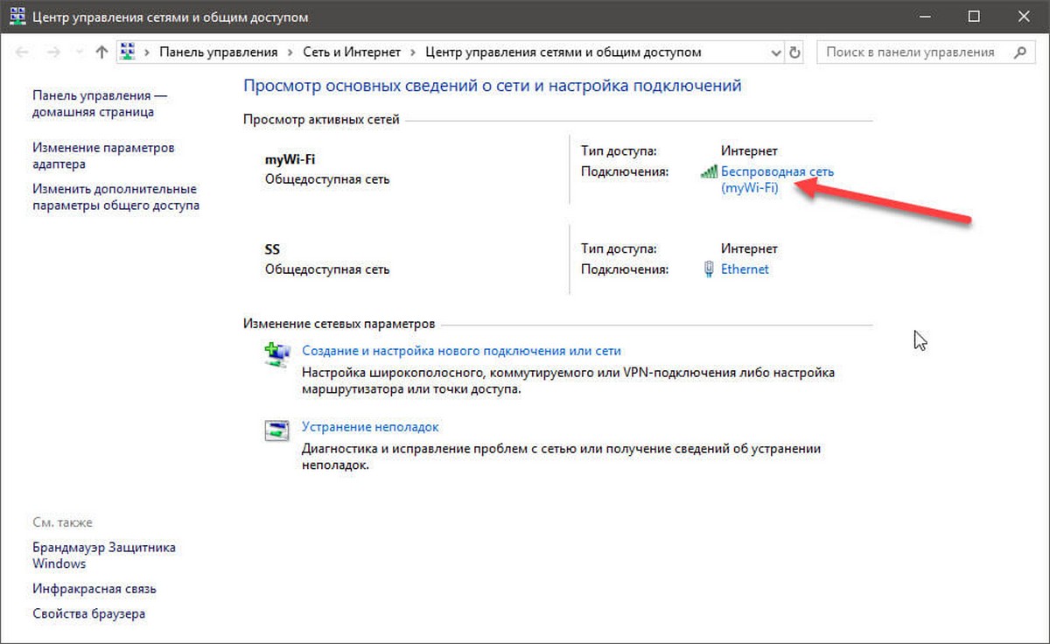The width and height of the screenshot is (1050, 644).
Task: Click the 'Просмотр активных сетей' heading
Action: 321,119
